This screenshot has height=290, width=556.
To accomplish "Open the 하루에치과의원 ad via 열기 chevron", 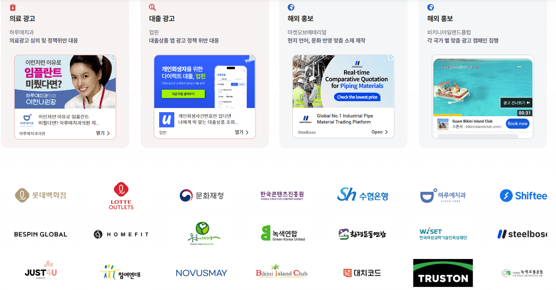I will (103, 133).
